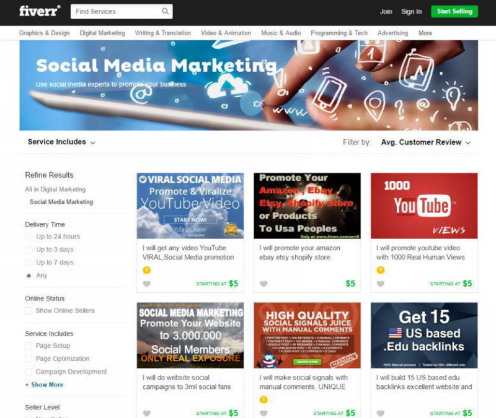
Task: Click the Start Selling button
Action: click(x=454, y=11)
